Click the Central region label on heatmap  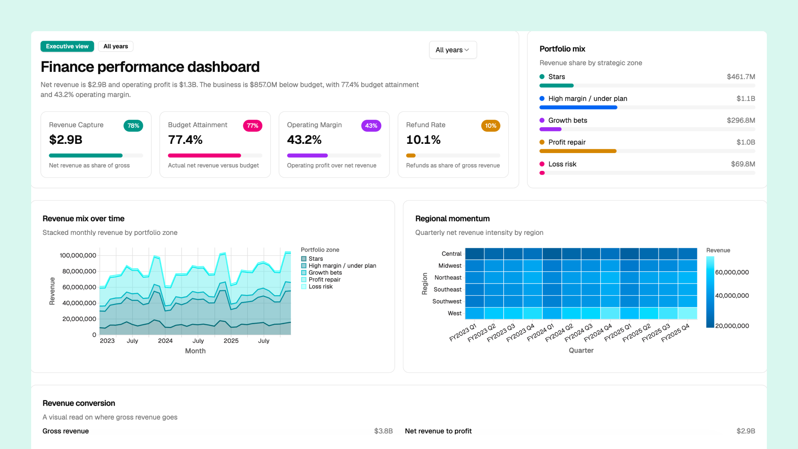click(451, 254)
